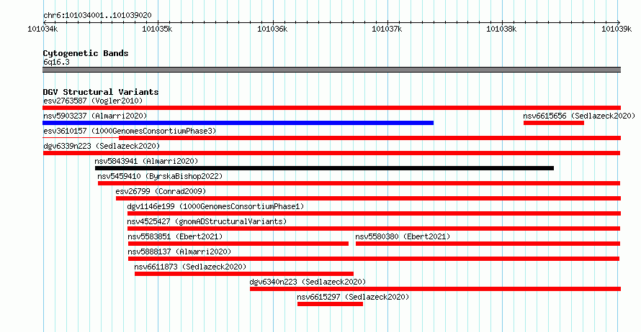Click the Cytogenetic Bands track title

[x=86, y=53]
